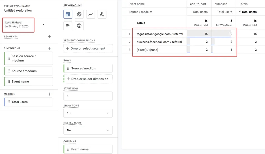
Task: Click business.facebook.com / referral row
Action: (x=159, y=42)
